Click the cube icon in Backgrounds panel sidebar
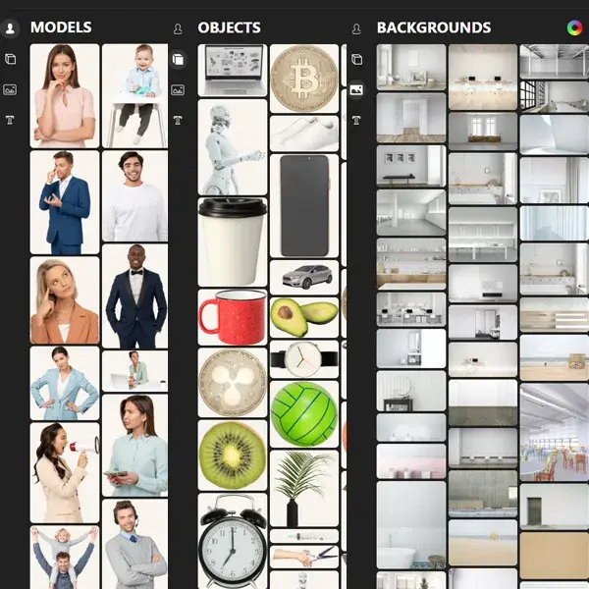 (x=356, y=59)
